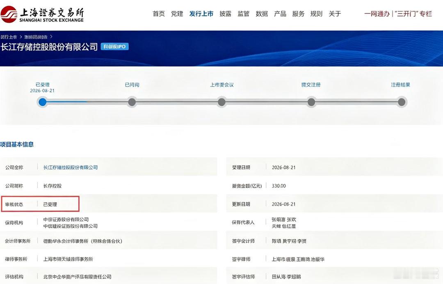
Task: Click the 提交注册 timeline marker dot
Action: [311, 102]
